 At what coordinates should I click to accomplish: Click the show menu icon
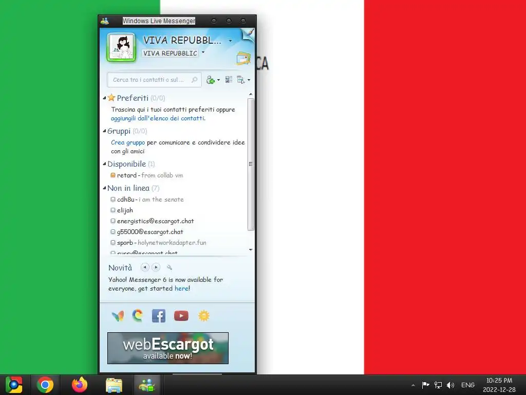click(240, 80)
